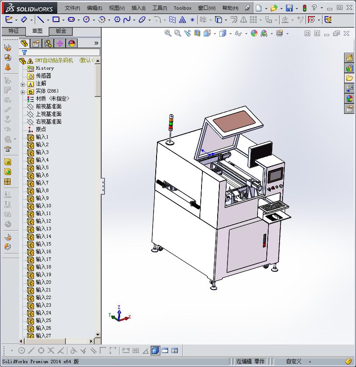The height and width of the screenshot is (367, 356).
Task: Switch to the 特征 tab
Action: tap(14, 31)
